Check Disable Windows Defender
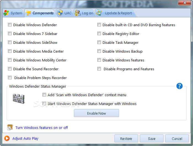Screen dimensions: 193x146 (x=10, y=25)
